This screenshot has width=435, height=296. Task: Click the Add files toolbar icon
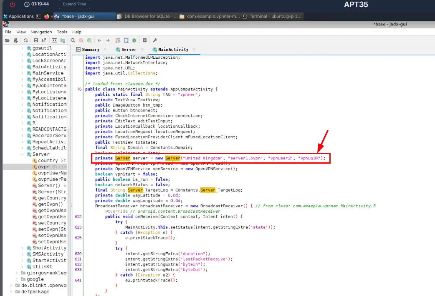pos(16,40)
